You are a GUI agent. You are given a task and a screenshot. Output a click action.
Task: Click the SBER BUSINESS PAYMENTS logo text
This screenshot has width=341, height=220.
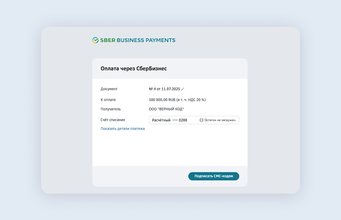[x=138, y=40]
